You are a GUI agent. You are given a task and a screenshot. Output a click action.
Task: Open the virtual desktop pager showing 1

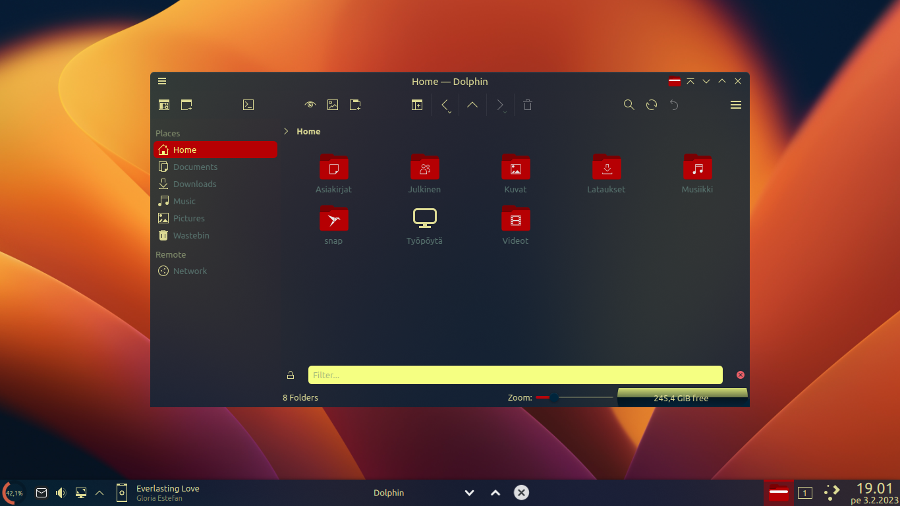[804, 493]
